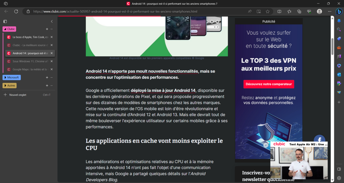The height and width of the screenshot is (183, 344).
Task: Open the user profile avatar
Action: [x=319, y=11]
